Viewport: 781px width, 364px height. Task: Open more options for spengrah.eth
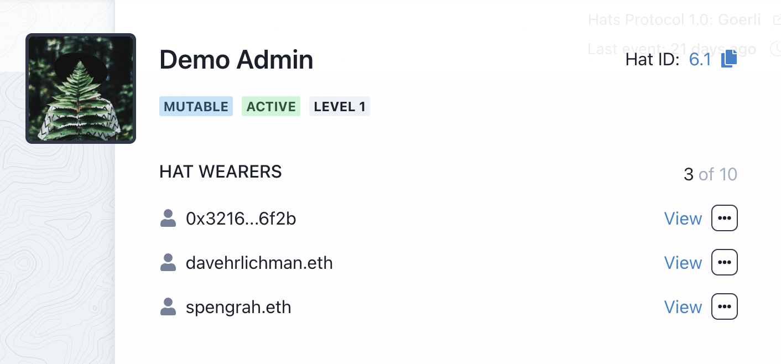coord(724,306)
